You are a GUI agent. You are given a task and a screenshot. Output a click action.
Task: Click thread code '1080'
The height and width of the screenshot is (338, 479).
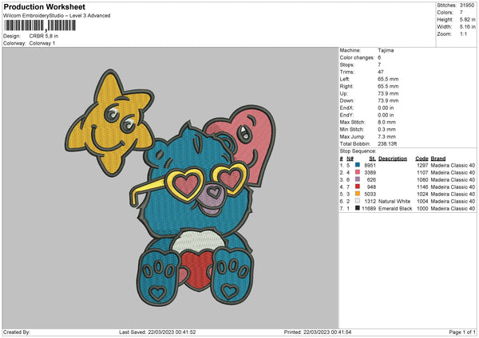click(x=422, y=179)
